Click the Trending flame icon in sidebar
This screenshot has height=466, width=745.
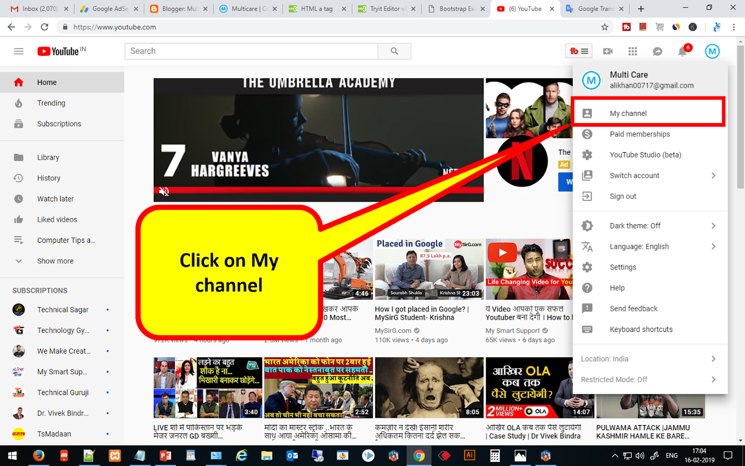coord(19,103)
